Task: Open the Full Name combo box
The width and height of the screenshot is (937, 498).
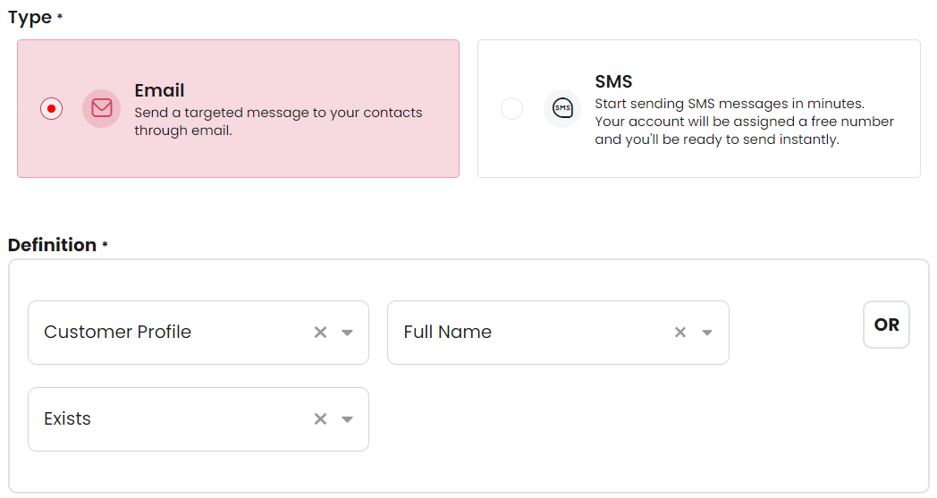Action: click(x=558, y=333)
